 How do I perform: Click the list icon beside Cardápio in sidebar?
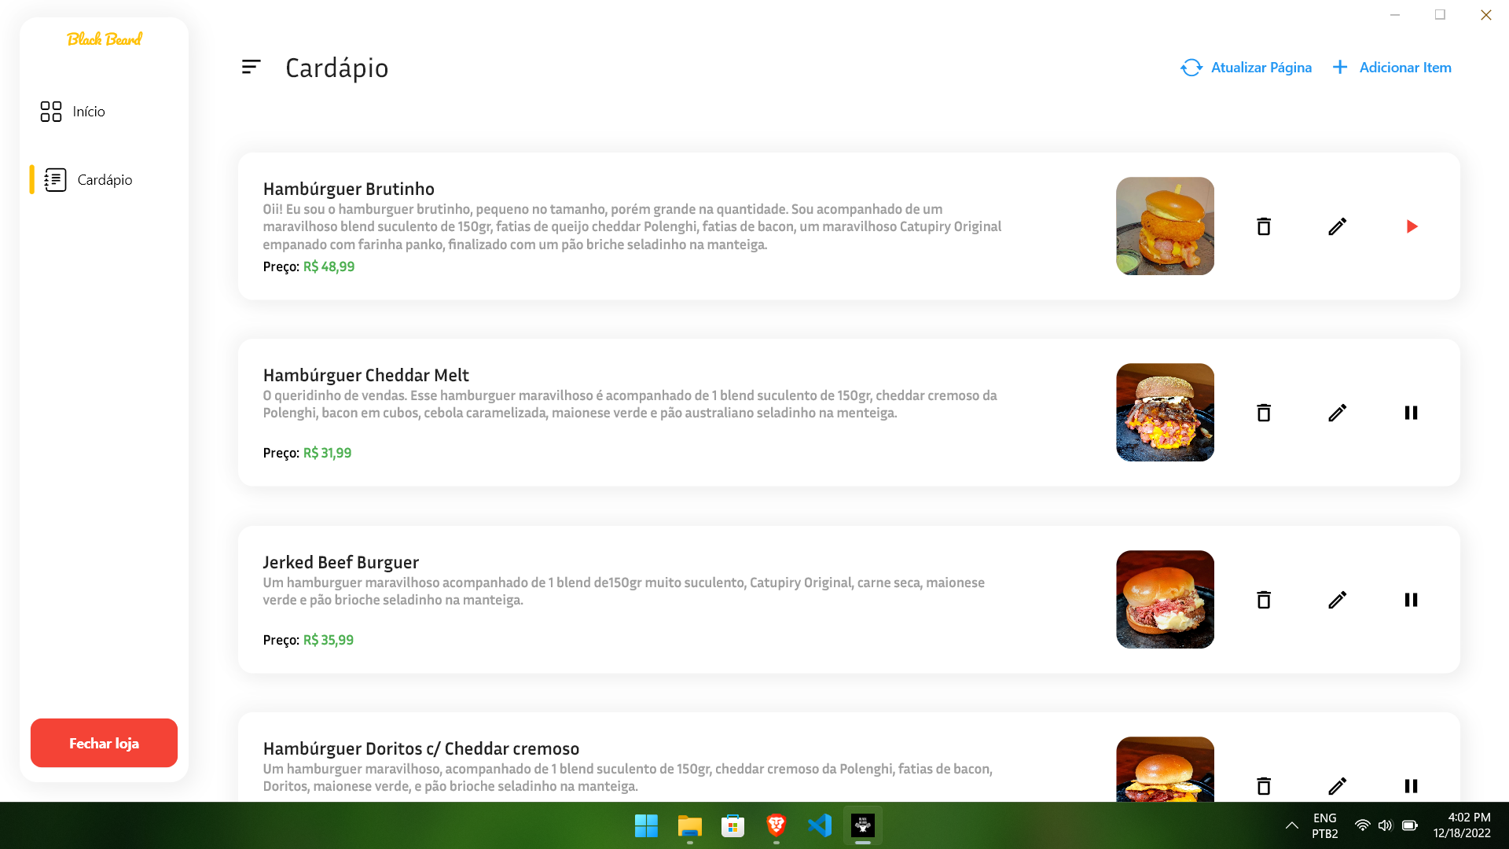coord(54,180)
